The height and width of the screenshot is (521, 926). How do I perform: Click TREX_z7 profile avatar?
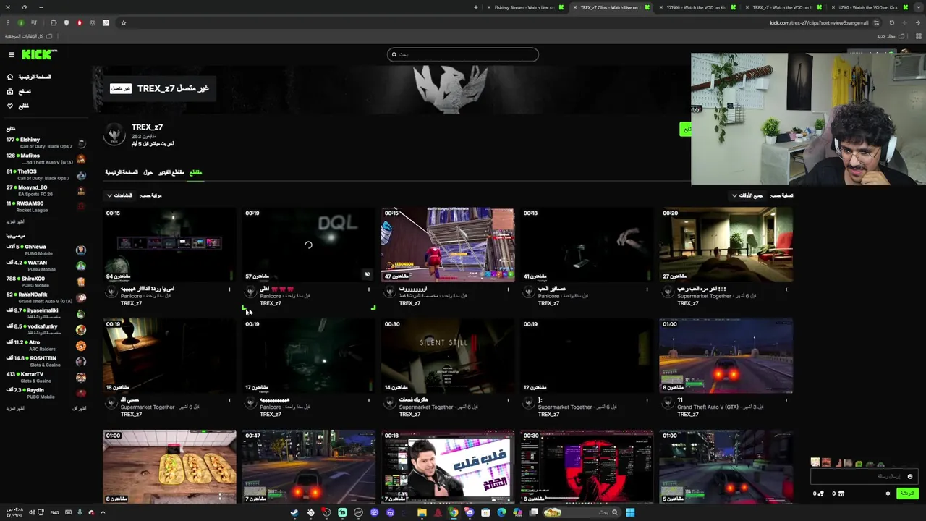[x=114, y=134]
